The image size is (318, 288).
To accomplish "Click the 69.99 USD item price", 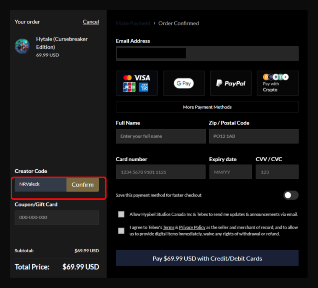I will pyautogui.click(x=48, y=55).
